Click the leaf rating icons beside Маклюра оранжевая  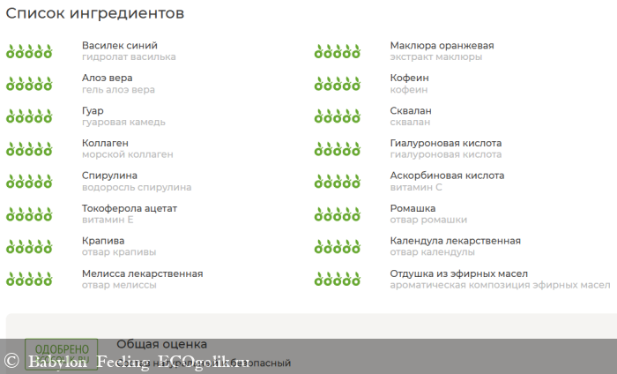click(x=338, y=51)
